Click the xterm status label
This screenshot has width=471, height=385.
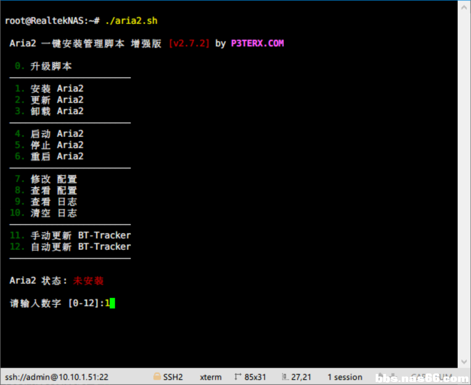[210, 377]
